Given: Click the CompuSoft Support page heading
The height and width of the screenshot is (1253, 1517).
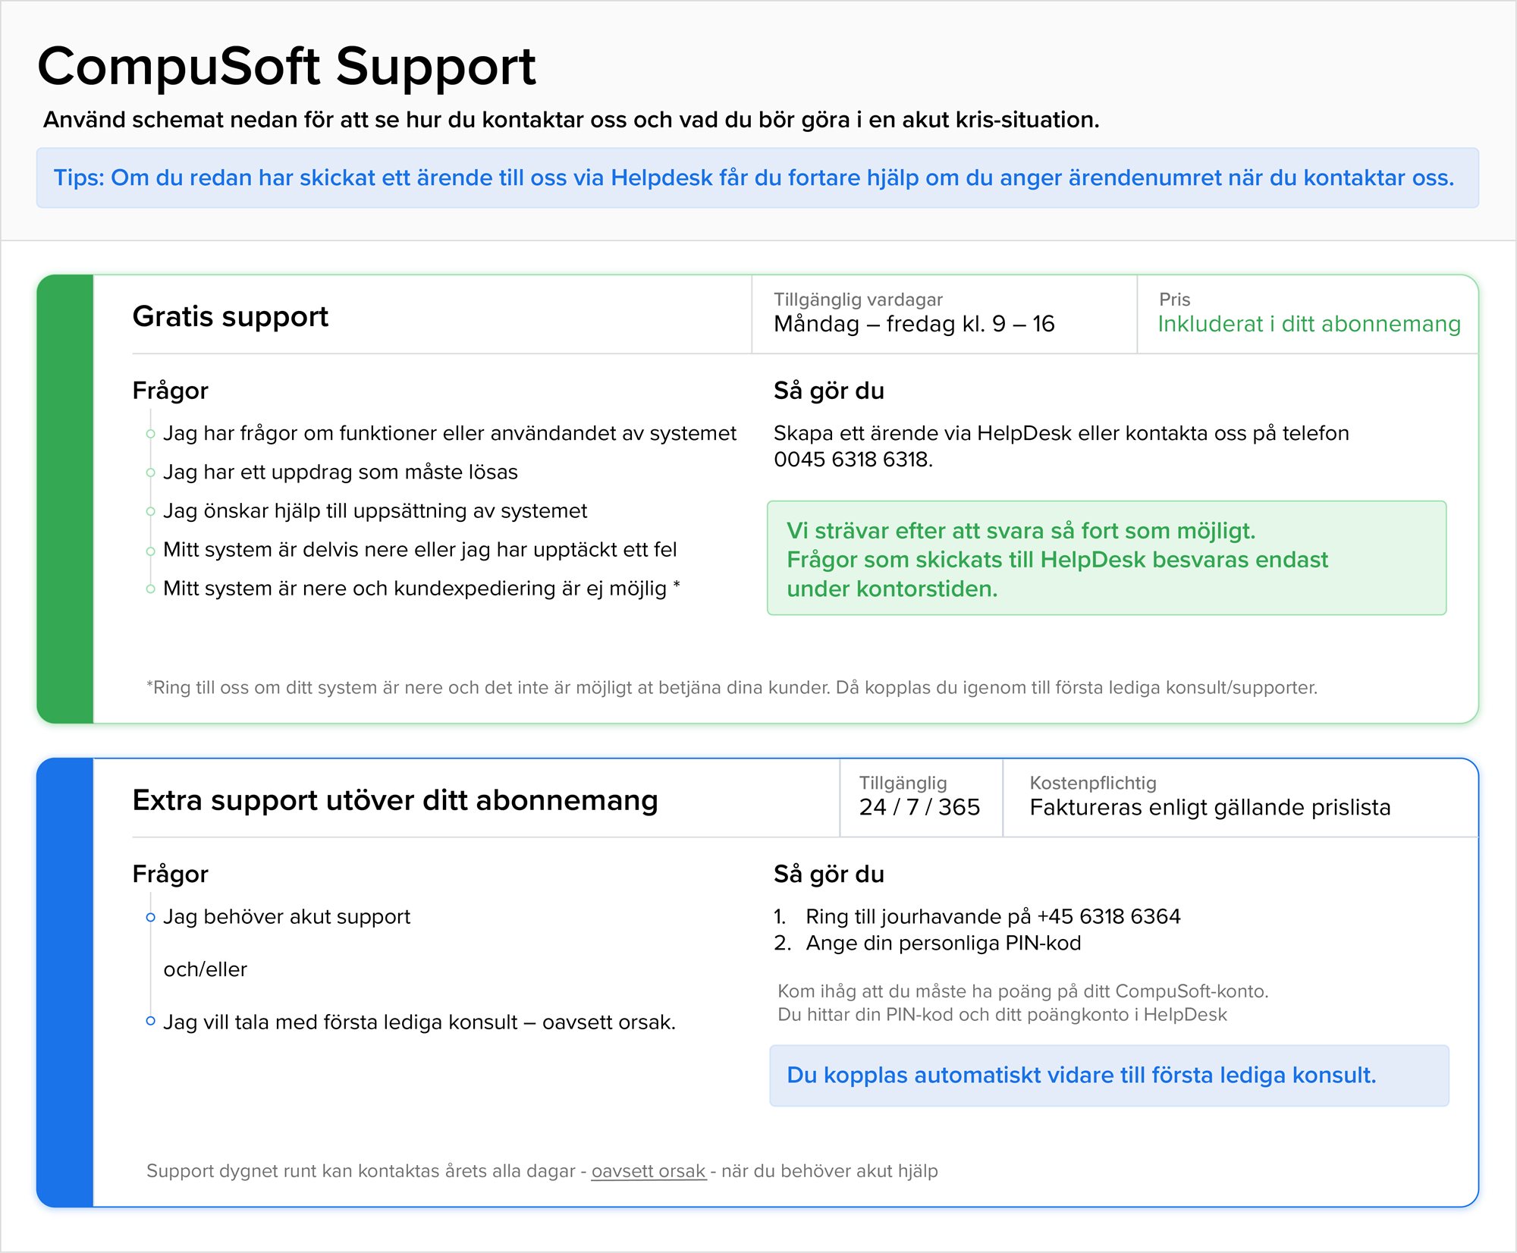Looking at the screenshot, I should click(x=287, y=66).
